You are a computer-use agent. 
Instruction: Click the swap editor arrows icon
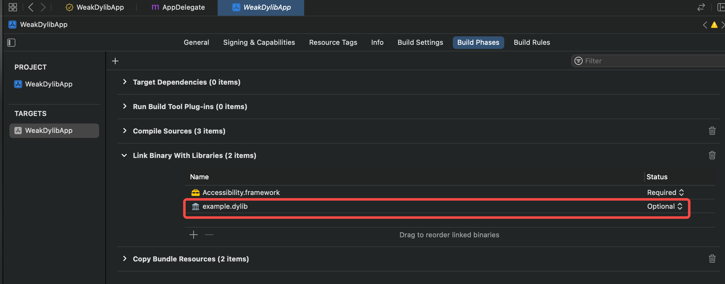pyautogui.click(x=701, y=7)
